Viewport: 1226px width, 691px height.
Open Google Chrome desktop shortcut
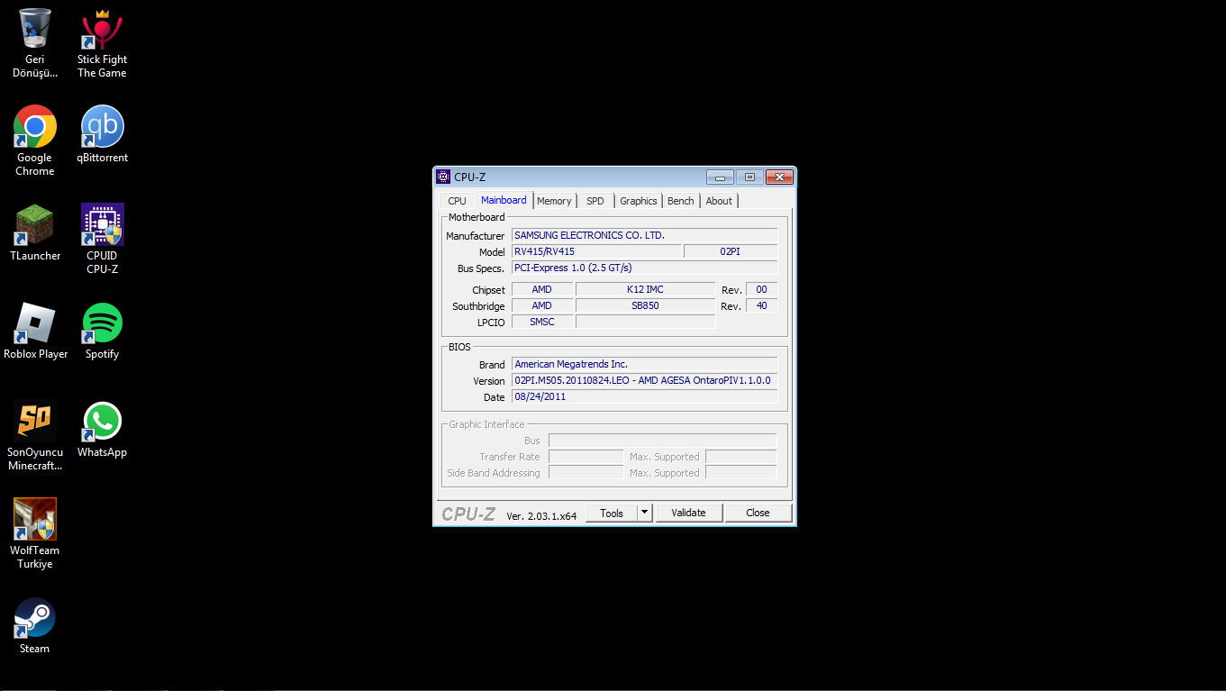click(x=35, y=141)
